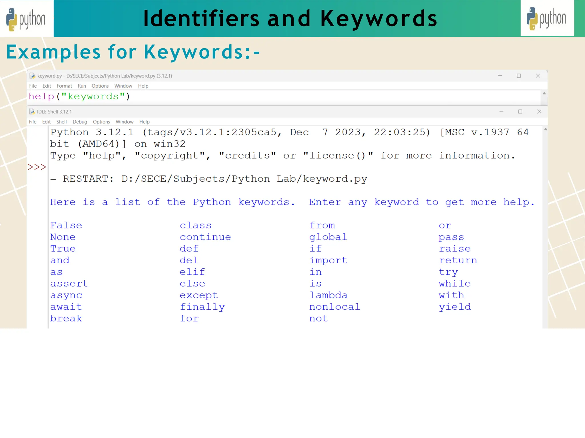
Task: Close the keyword.py editor window
Action: [x=538, y=76]
